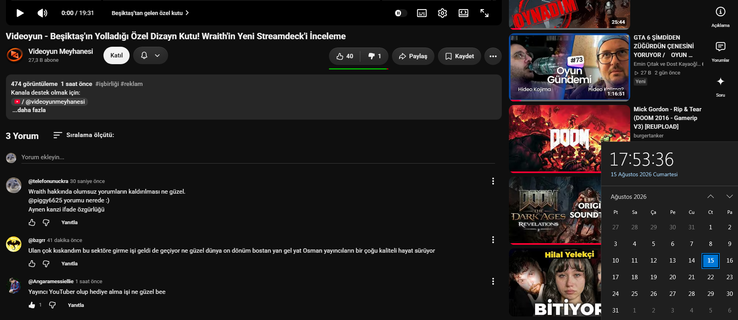
Task: Click 'Ağustos 2026' month header
Action: pos(629,197)
